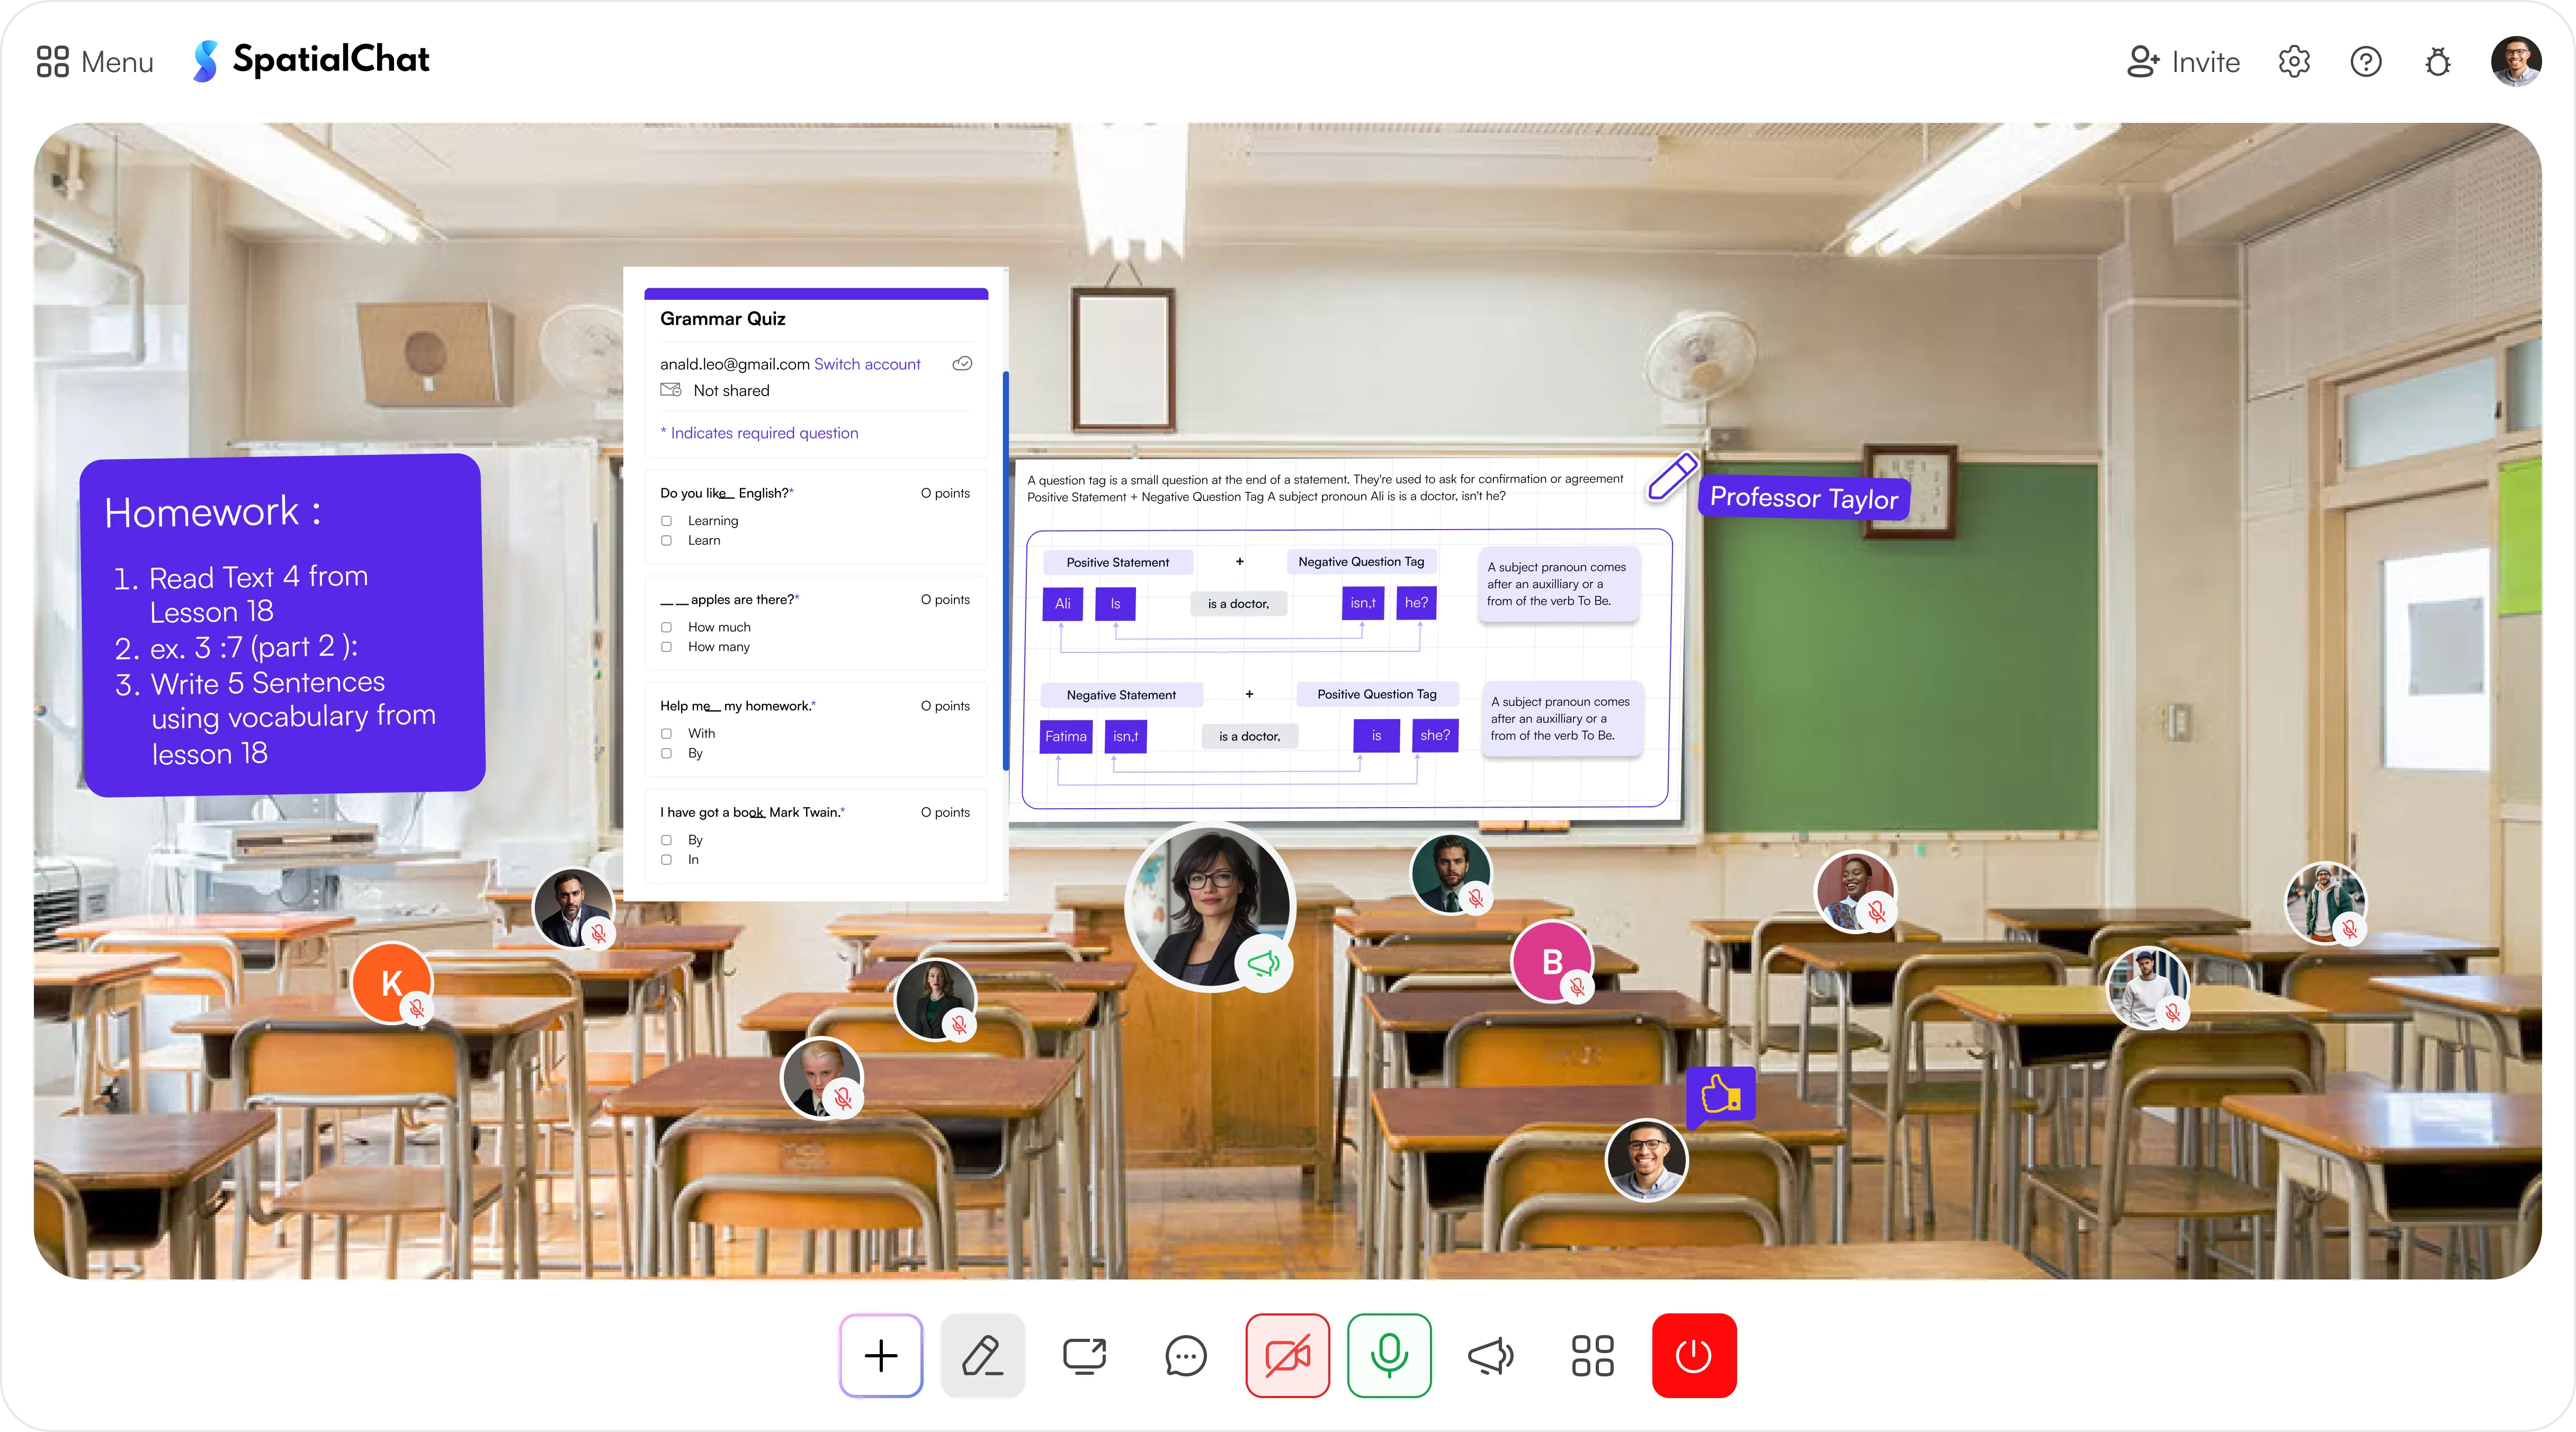2576x1432 pixels.
Task: Click the plus add-content button
Action: (880, 1356)
